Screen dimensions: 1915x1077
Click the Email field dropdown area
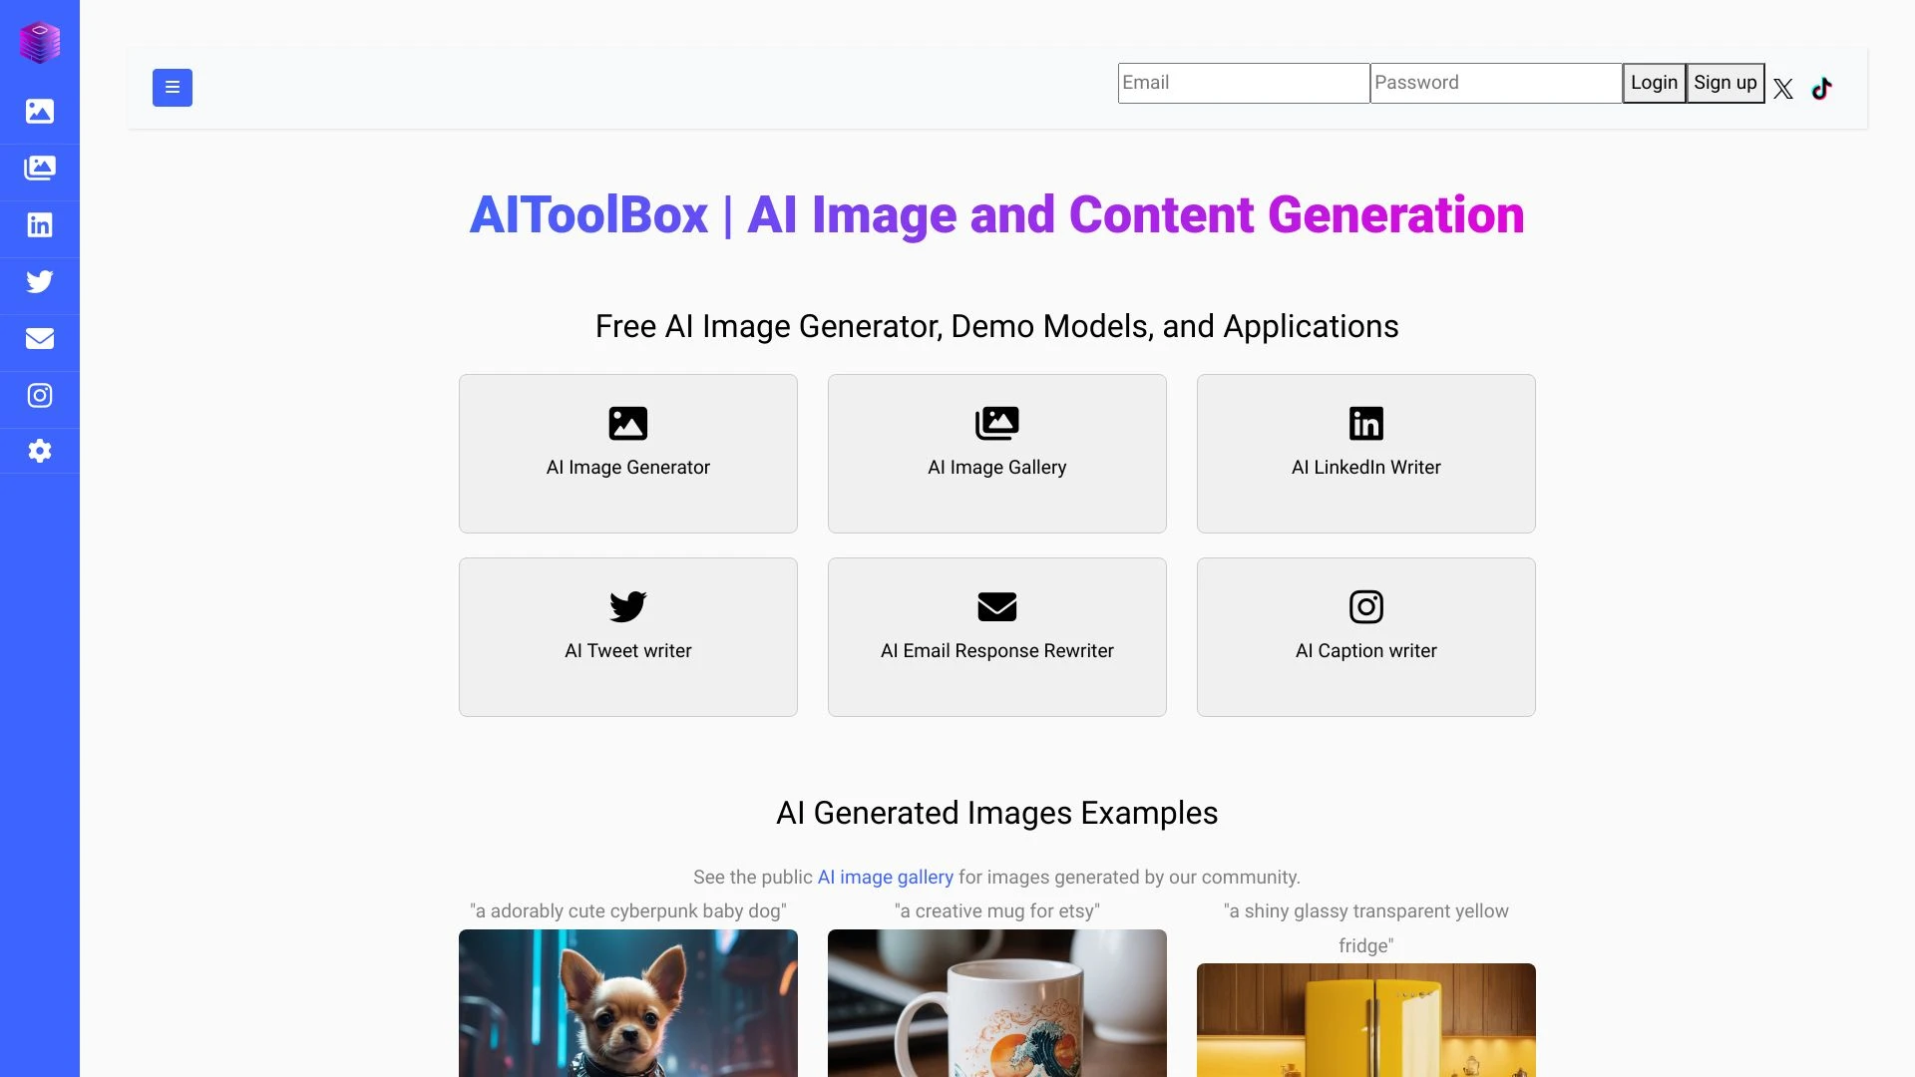click(1243, 82)
